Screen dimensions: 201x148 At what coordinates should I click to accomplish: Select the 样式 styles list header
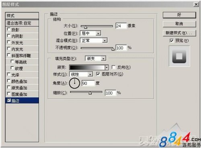pos(22,16)
